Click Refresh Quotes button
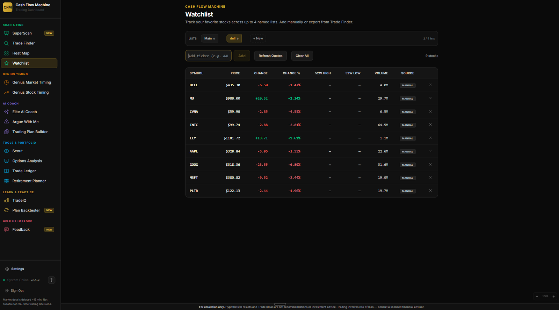The width and height of the screenshot is (559, 310). coord(270,56)
